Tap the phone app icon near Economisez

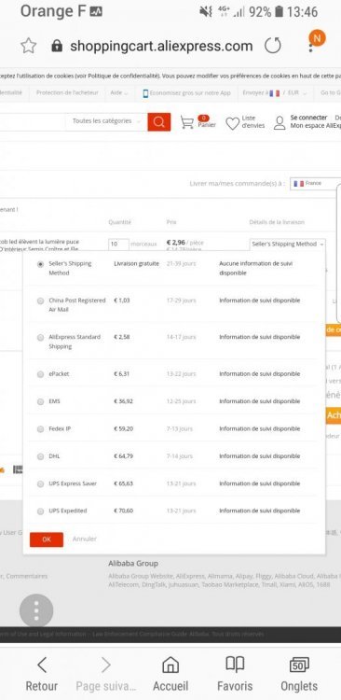tap(145, 93)
